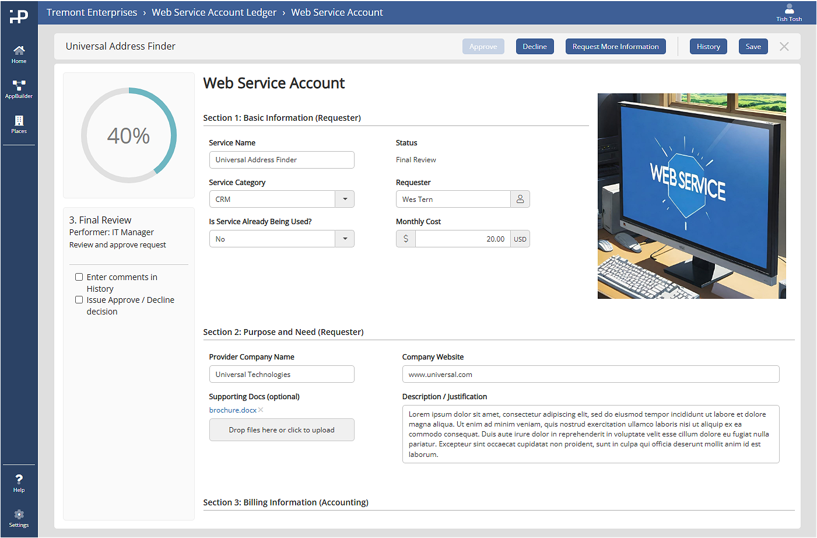Image resolution: width=817 pixels, height=538 pixels.
Task: Open AppBuilder from the sidebar
Action: pyautogui.click(x=19, y=89)
